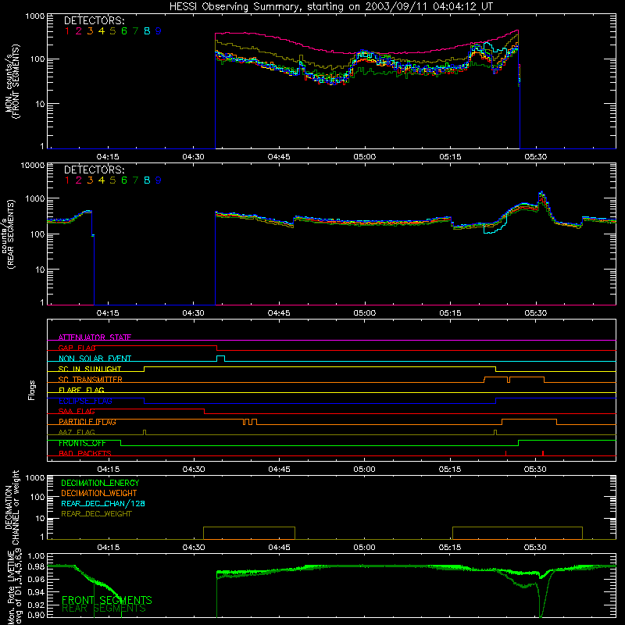Click the SAA_FLAG label

click(x=77, y=411)
